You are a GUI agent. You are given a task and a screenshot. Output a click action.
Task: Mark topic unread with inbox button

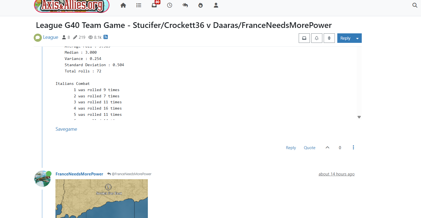click(x=304, y=38)
